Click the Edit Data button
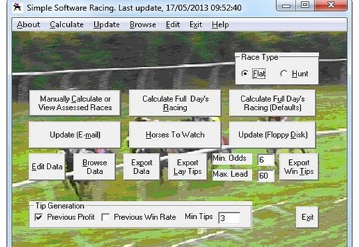 point(47,167)
